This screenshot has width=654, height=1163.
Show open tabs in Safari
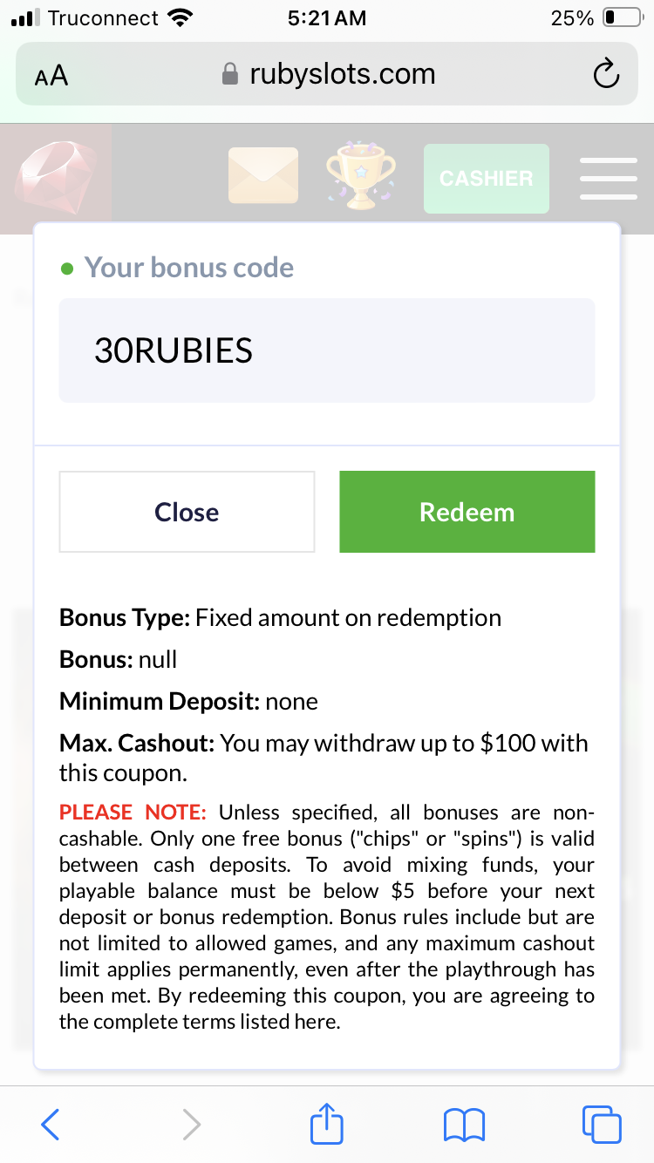coord(602,1125)
